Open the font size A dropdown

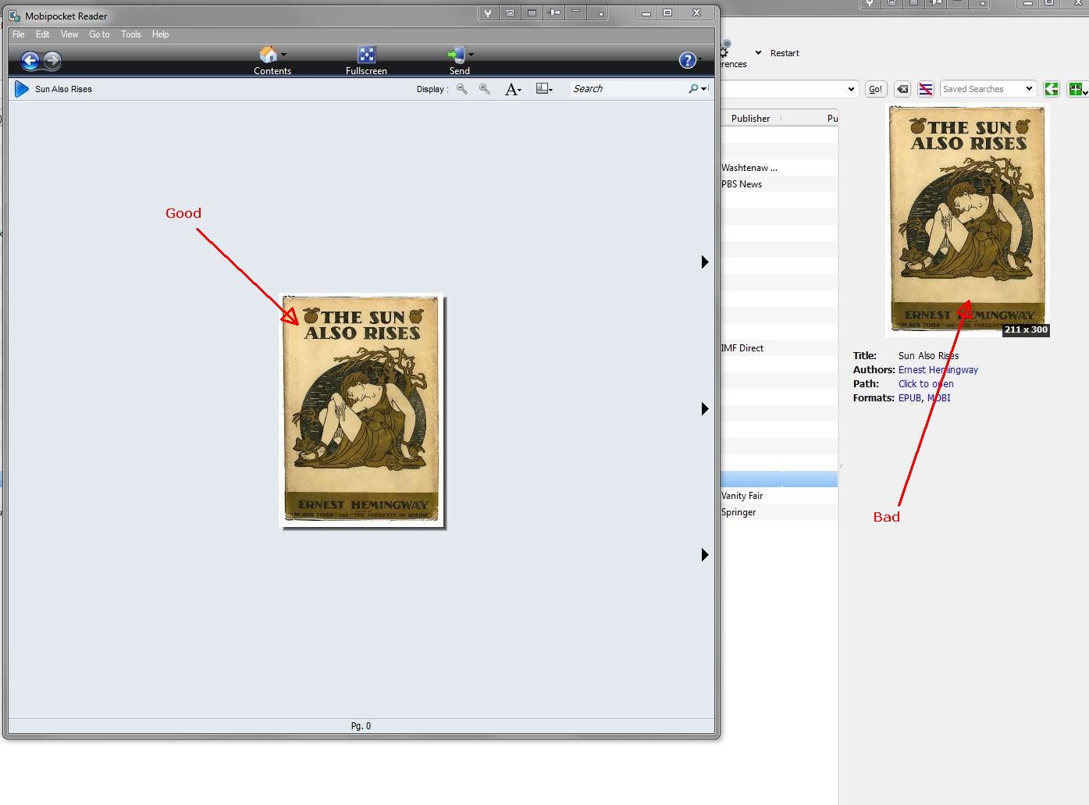click(x=513, y=89)
